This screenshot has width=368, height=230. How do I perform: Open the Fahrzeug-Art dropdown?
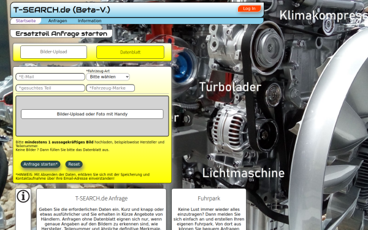click(108, 77)
